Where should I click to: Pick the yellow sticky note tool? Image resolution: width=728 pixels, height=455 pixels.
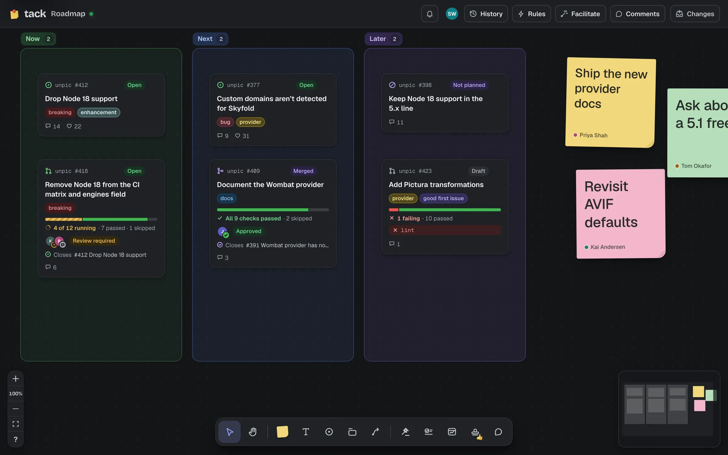(282, 432)
